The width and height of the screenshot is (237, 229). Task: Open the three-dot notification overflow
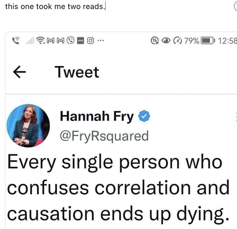(101, 40)
